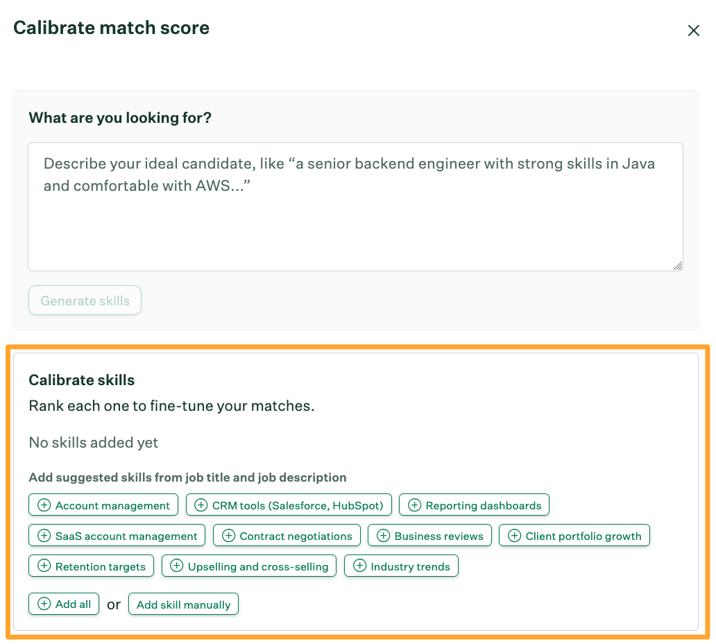Click plus icon on Industry trends chip
Viewport: 716px width, 644px height.
pyautogui.click(x=359, y=566)
